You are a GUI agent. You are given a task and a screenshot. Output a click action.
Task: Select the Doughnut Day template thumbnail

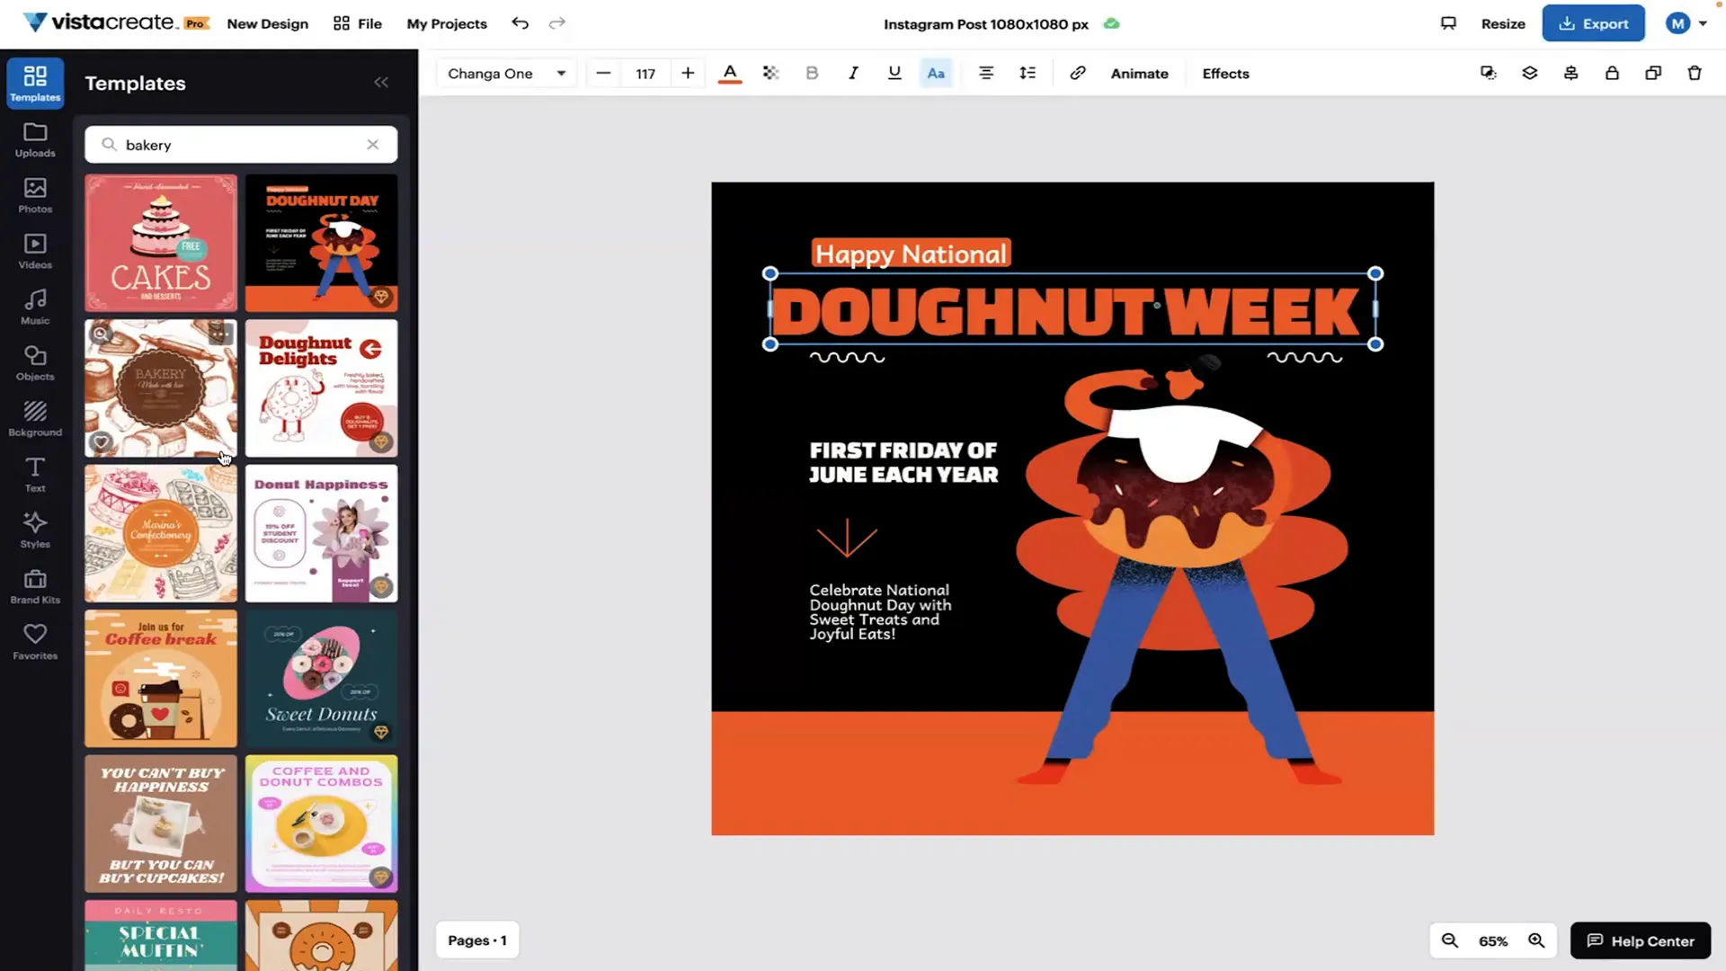click(x=321, y=243)
